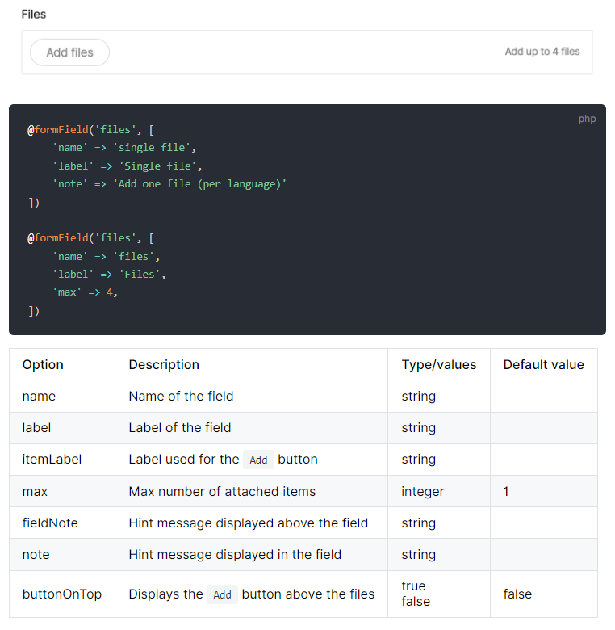The height and width of the screenshot is (630, 615).
Task: Select the itemLabel option cell
Action: coord(62,460)
